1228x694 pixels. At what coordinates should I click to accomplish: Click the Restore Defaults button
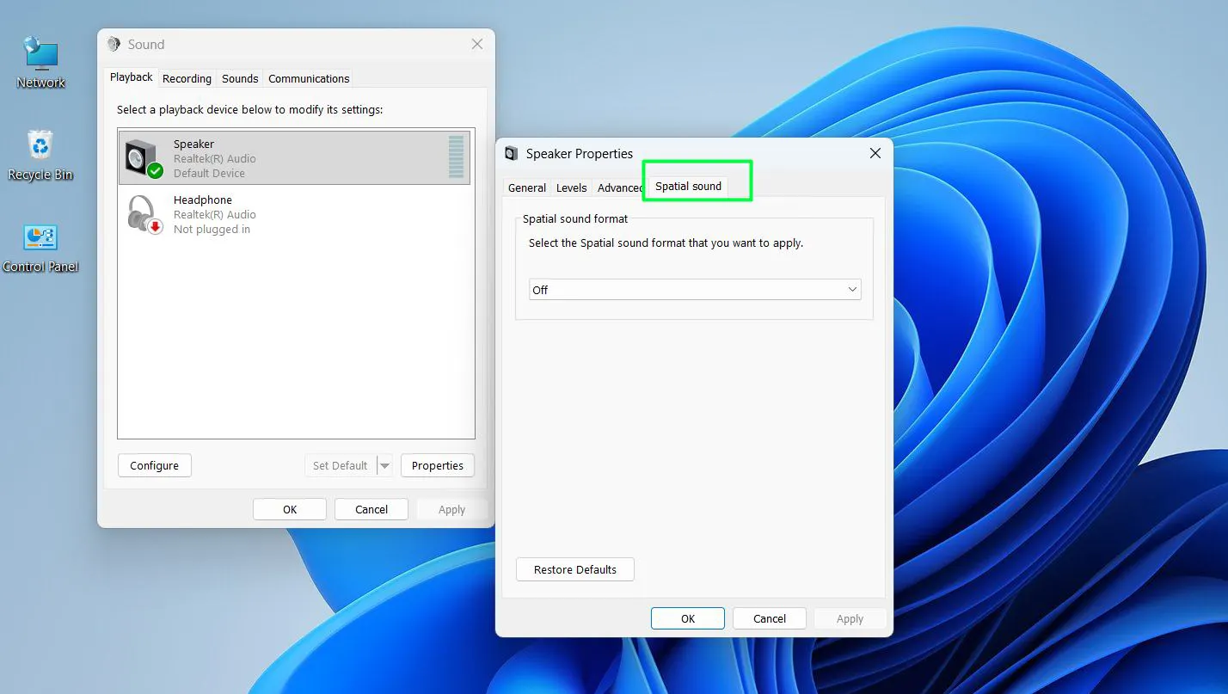coord(574,569)
